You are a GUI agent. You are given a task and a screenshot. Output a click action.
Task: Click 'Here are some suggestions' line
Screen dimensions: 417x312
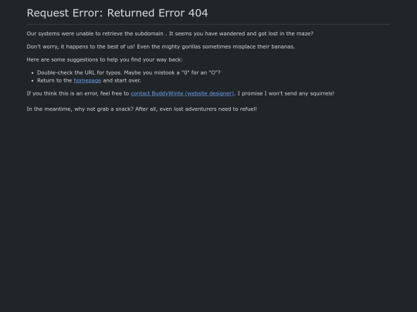pos(104,59)
